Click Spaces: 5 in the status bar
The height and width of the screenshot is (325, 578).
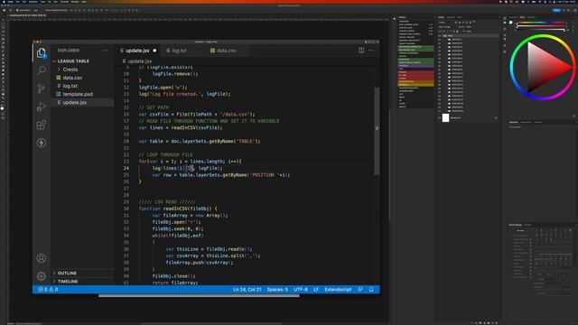click(x=277, y=290)
